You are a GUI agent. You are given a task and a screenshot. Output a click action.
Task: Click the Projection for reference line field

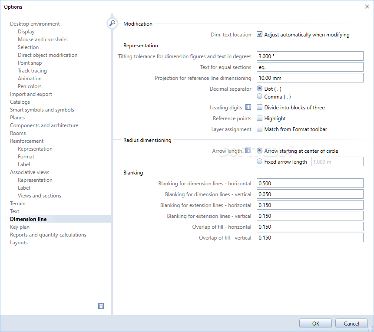click(310, 78)
